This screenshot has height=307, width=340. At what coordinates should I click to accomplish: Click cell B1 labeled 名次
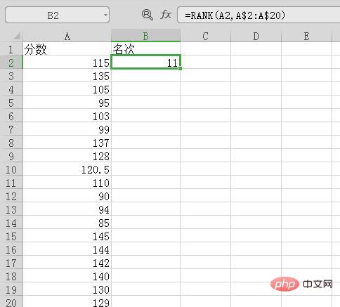[145, 49]
